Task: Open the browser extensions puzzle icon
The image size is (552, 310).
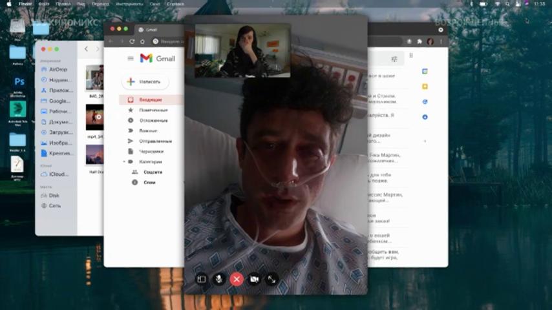Action: 419,41
